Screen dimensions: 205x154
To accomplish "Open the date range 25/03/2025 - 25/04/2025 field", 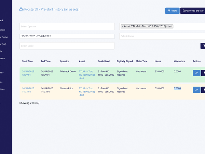I will [x=67, y=36].
